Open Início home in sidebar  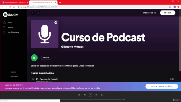pyautogui.click(x=8, y=22)
